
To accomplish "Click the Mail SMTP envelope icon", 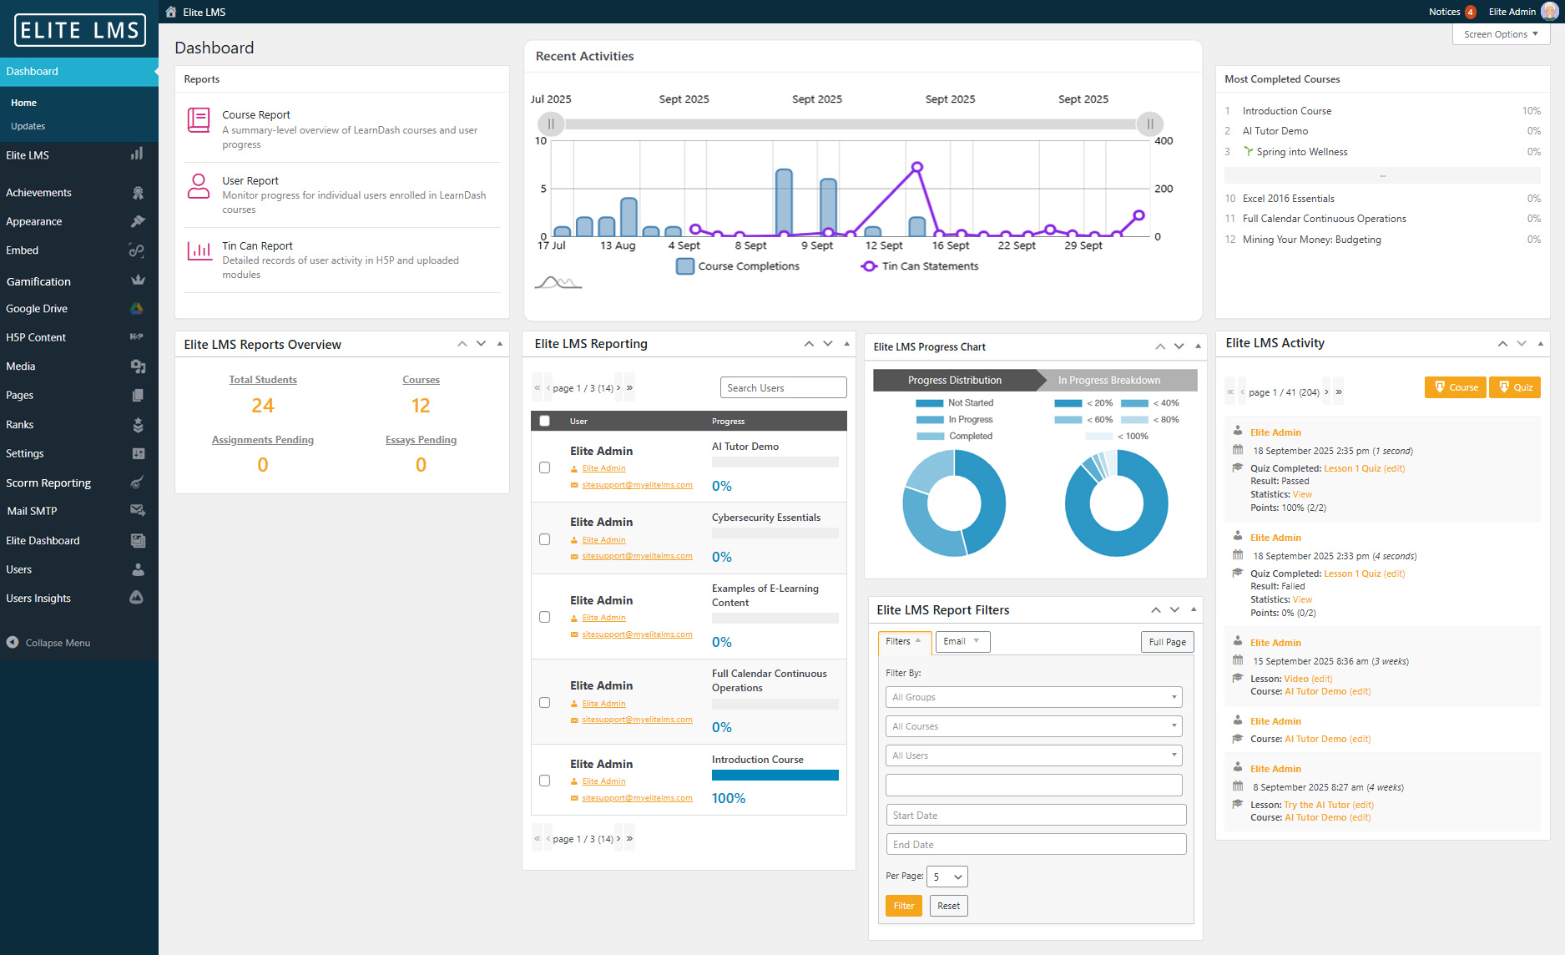I will pos(138,511).
